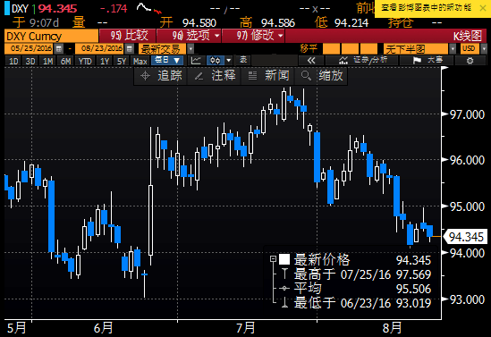Screen dimensions: 491x337
Task: Select the 1M range
Action: tap(47, 61)
